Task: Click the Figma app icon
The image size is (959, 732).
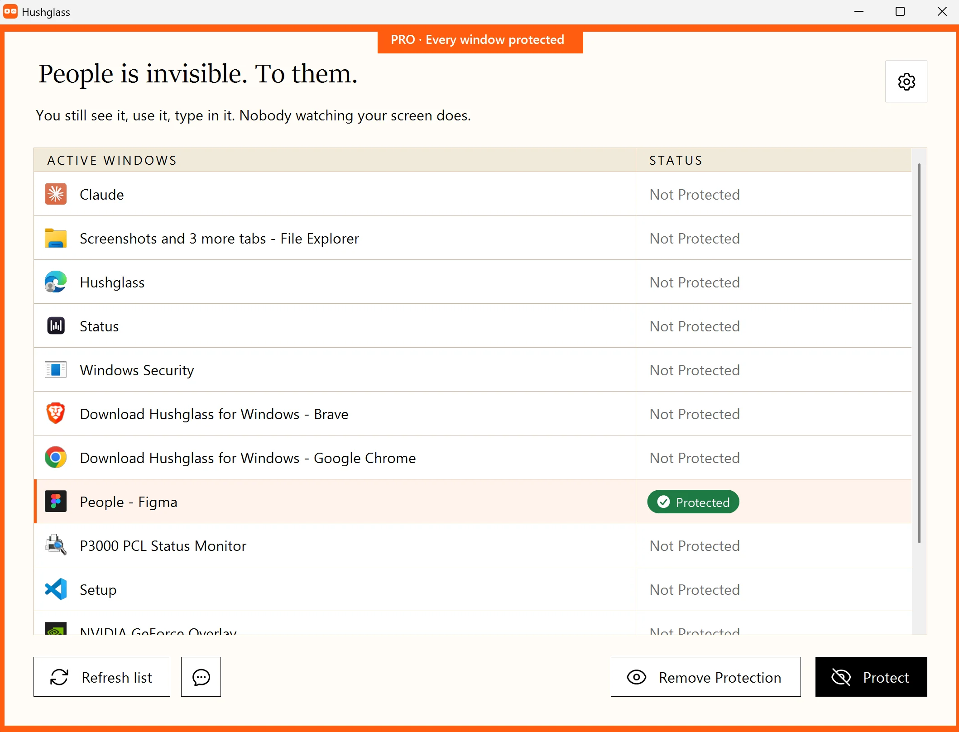Action: click(56, 502)
